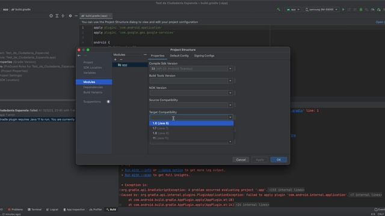Open the Logcat tool window
The width and height of the screenshot is (385, 216).
pos(52,209)
